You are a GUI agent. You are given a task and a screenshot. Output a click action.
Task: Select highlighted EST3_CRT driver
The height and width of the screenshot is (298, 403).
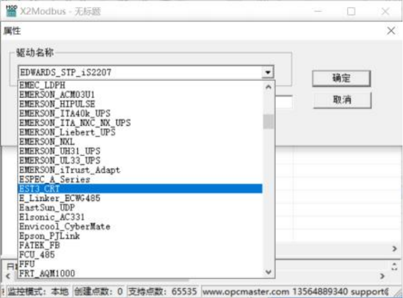pos(141,188)
